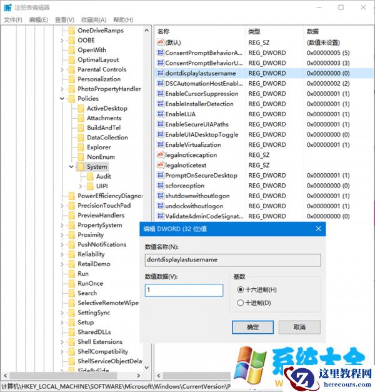Click tree pane scroll-up arrow
Screen dimensions: 375x392
pyautogui.click(x=146, y=31)
